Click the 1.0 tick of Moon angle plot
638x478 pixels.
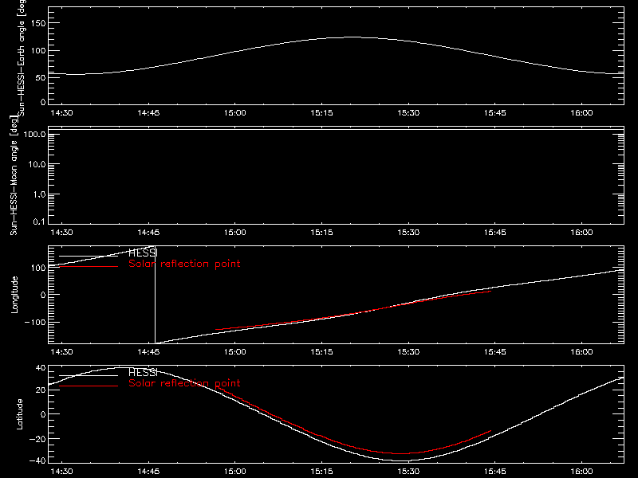pyautogui.click(x=39, y=194)
